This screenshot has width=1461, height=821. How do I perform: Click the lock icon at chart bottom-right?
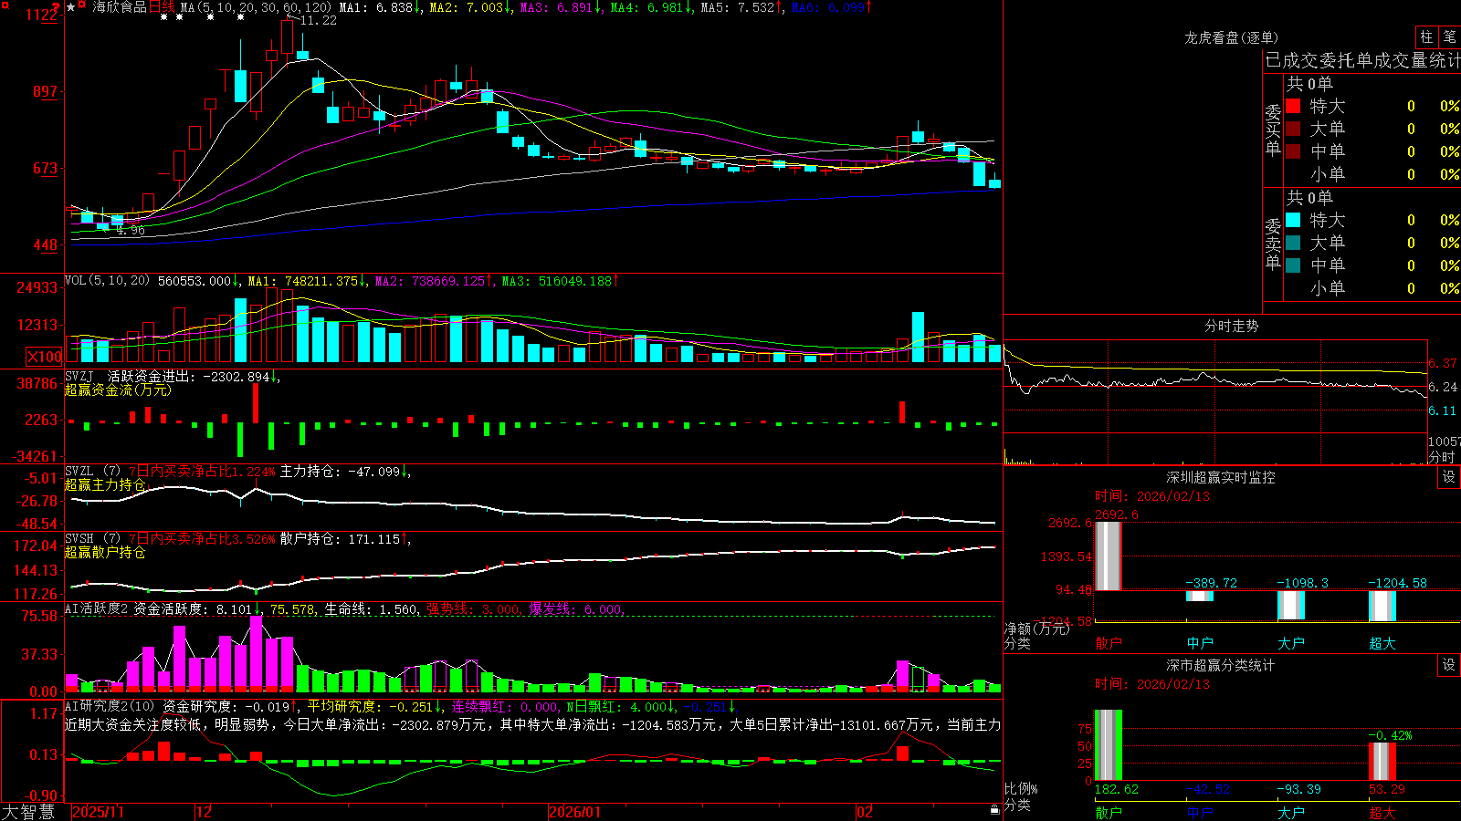tap(994, 810)
